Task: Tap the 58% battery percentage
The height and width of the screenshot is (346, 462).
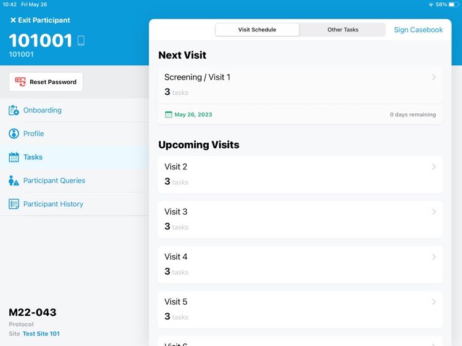Action: [442, 4]
